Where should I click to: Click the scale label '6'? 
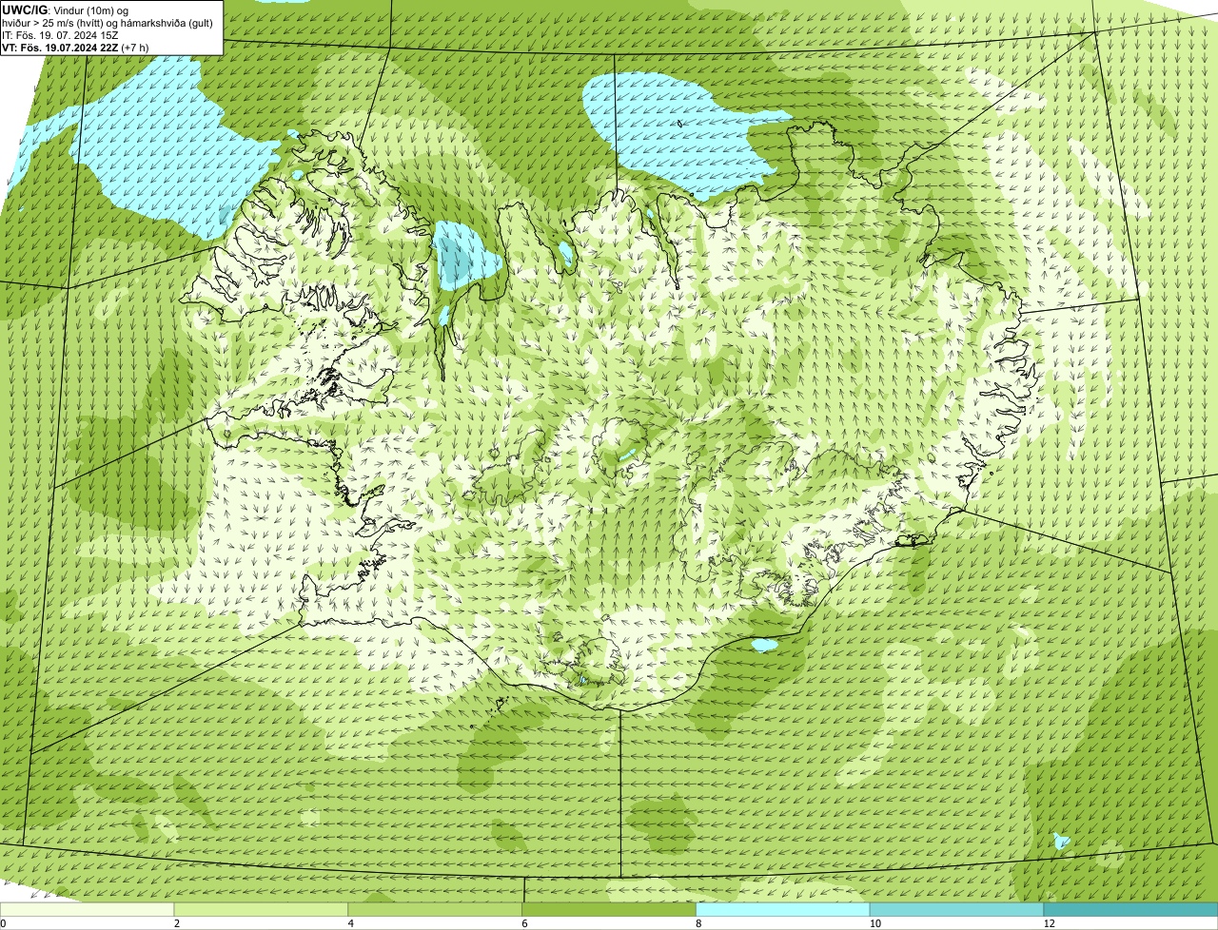[524, 923]
